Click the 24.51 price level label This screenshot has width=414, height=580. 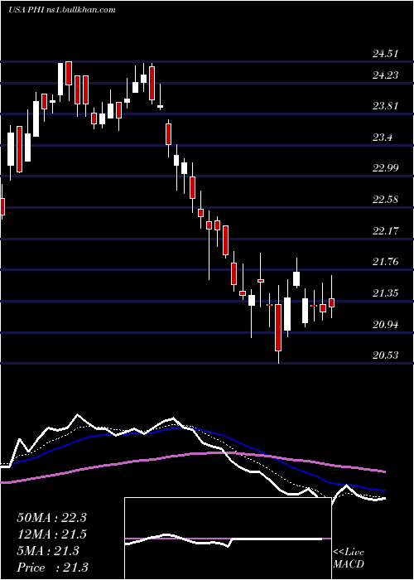point(385,54)
